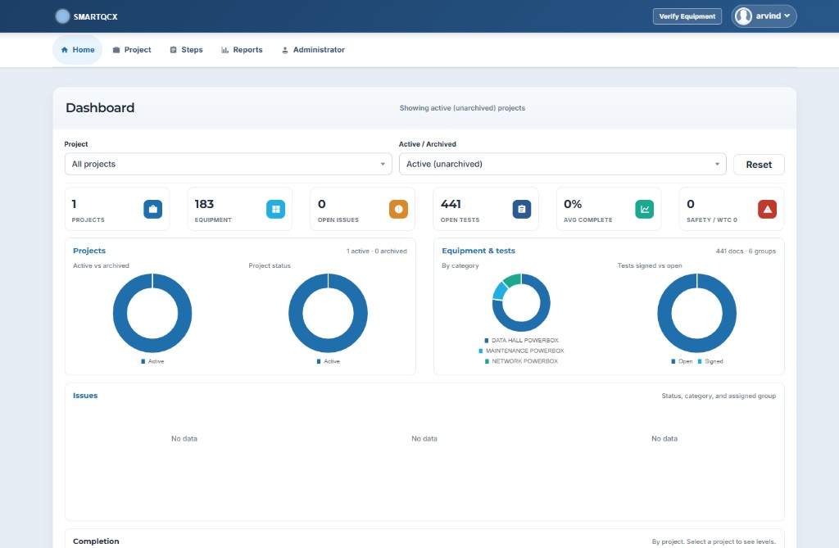Switch to the Steps menu item
839x548 pixels.
(186, 50)
